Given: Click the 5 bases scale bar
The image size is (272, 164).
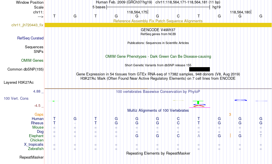Looking at the screenshot, I should (x=158, y=7).
